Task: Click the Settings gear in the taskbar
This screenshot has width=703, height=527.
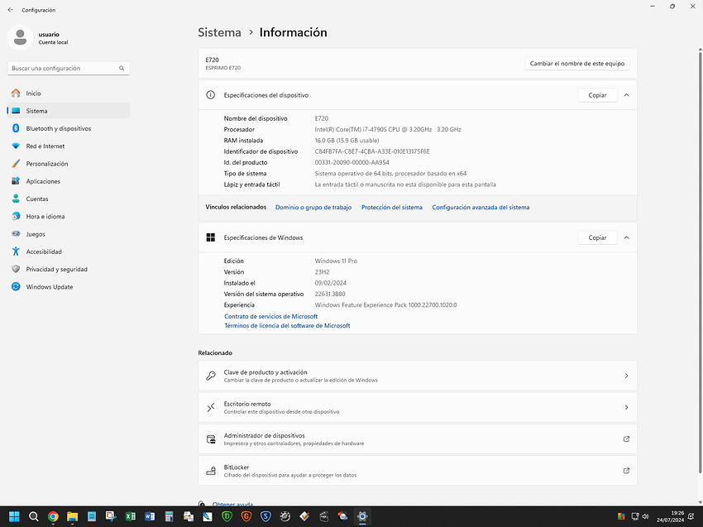Action: pyautogui.click(x=362, y=517)
